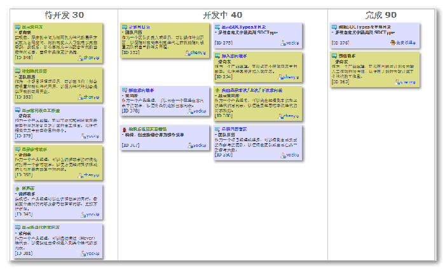Click the green arrow icon in 待开发 column
The width and height of the screenshot is (445, 269).
pos(18,189)
